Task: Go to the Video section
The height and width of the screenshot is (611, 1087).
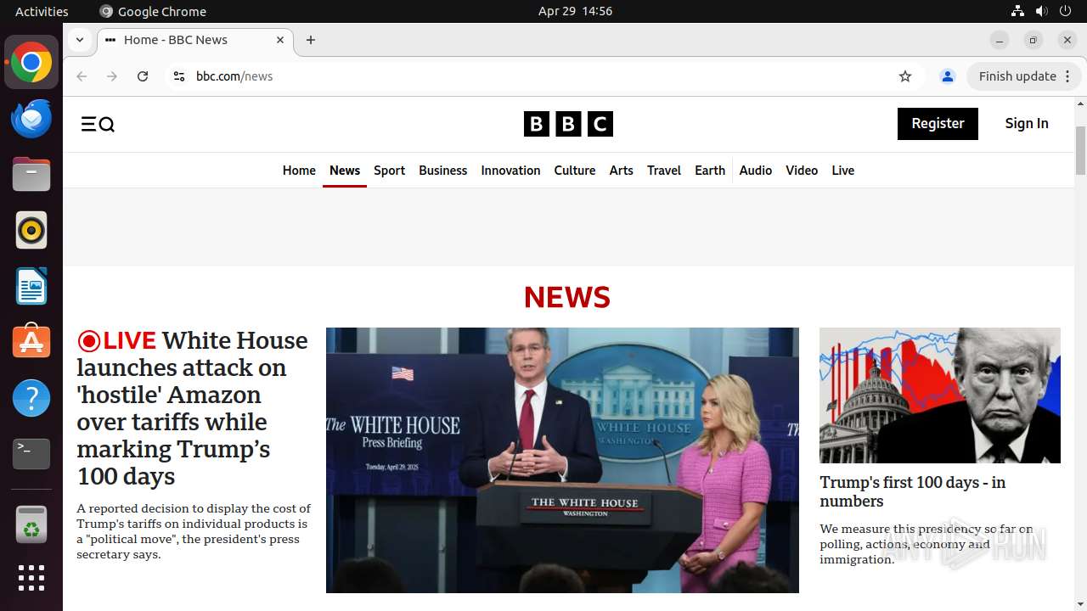Action: (x=802, y=171)
